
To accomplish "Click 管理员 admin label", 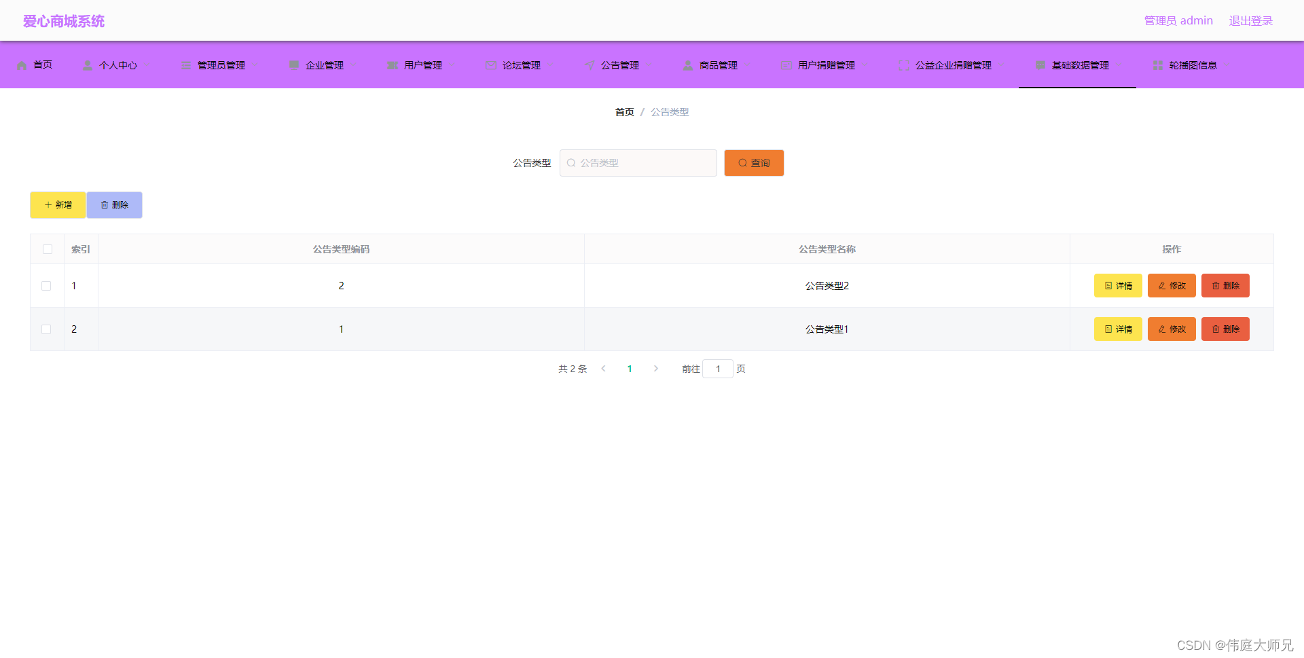I will pyautogui.click(x=1178, y=21).
